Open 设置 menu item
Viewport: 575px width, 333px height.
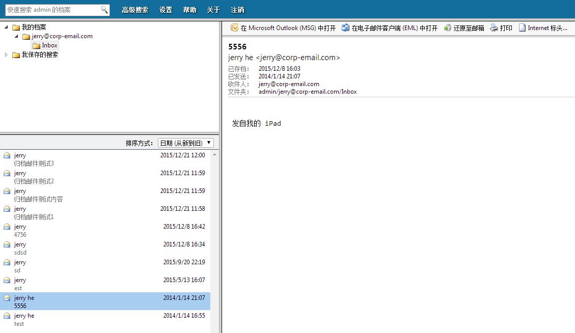[166, 10]
